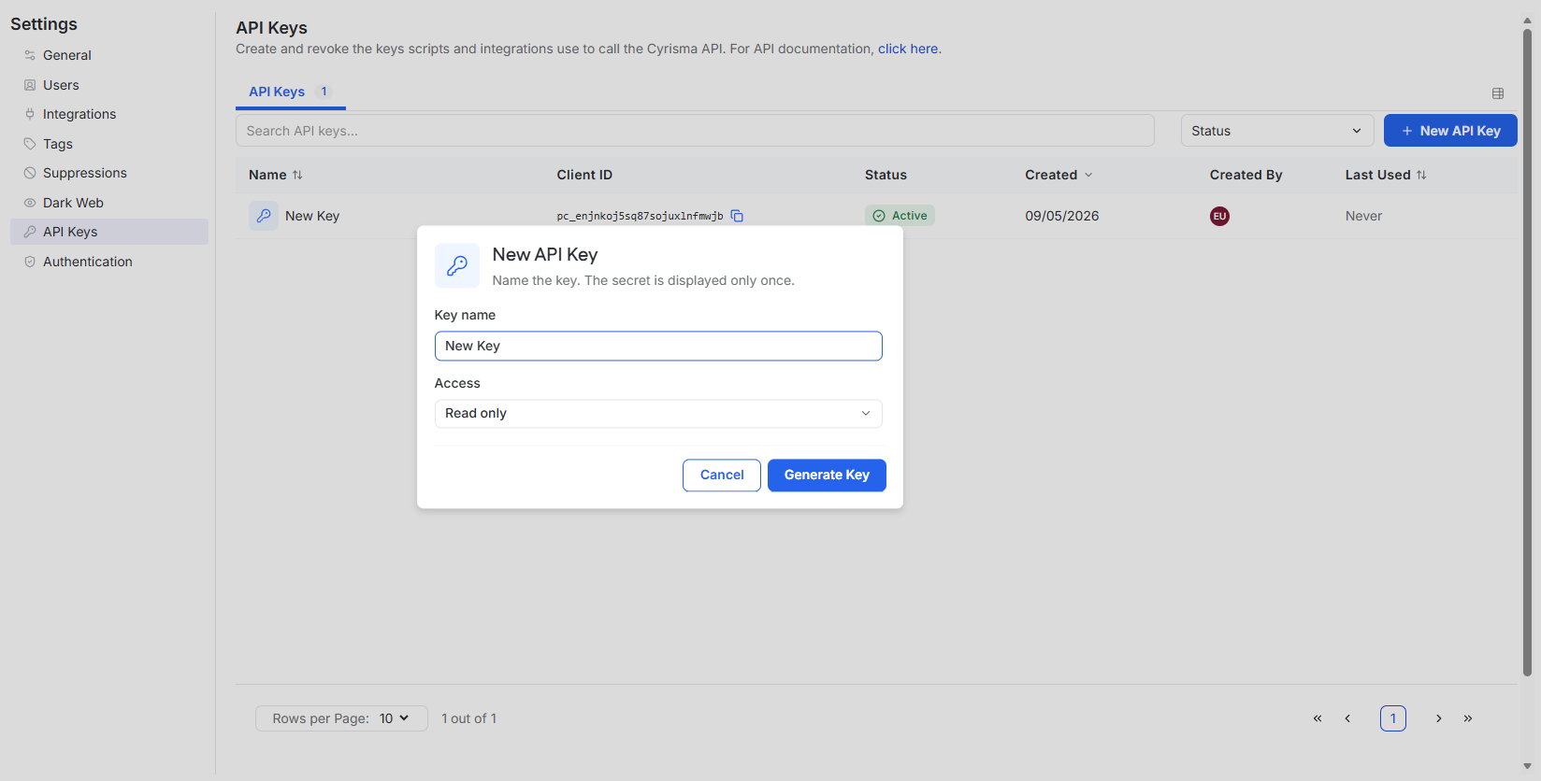Go to the first page of results

[1318, 718]
